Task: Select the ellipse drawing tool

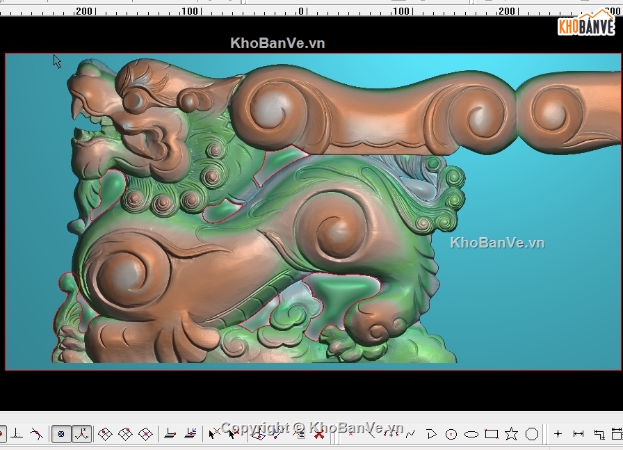Action: (471, 434)
